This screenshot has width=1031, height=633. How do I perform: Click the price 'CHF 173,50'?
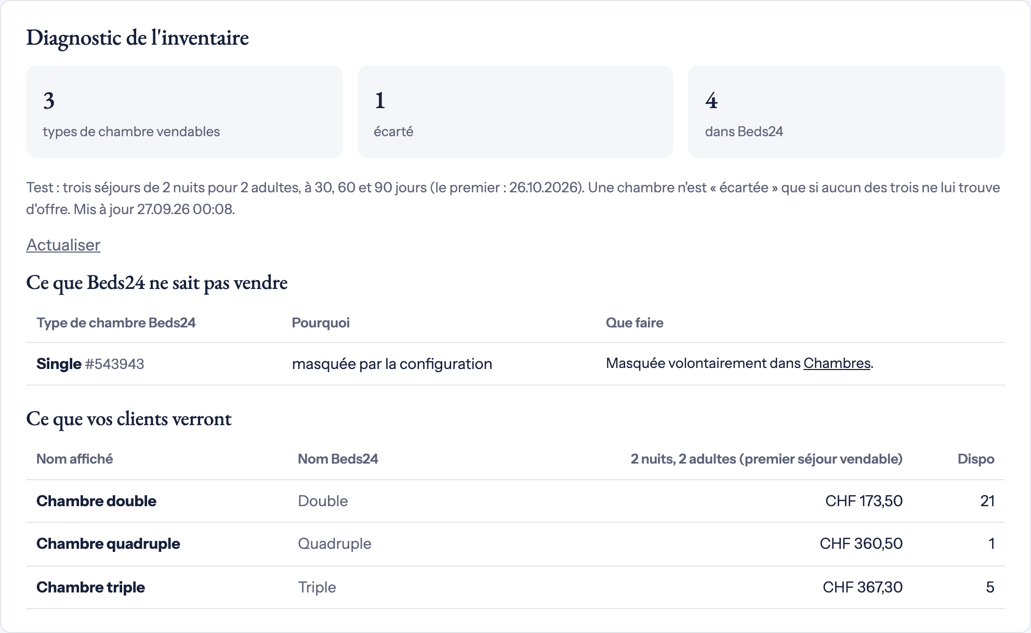point(864,501)
